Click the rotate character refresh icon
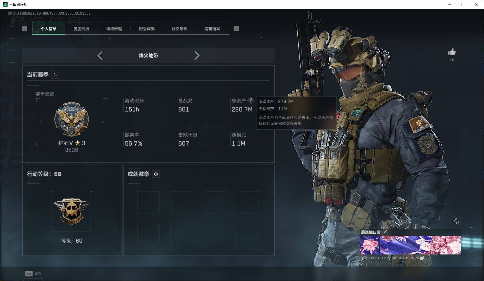Image resolution: width=484 pixels, height=281 pixels. (457, 221)
